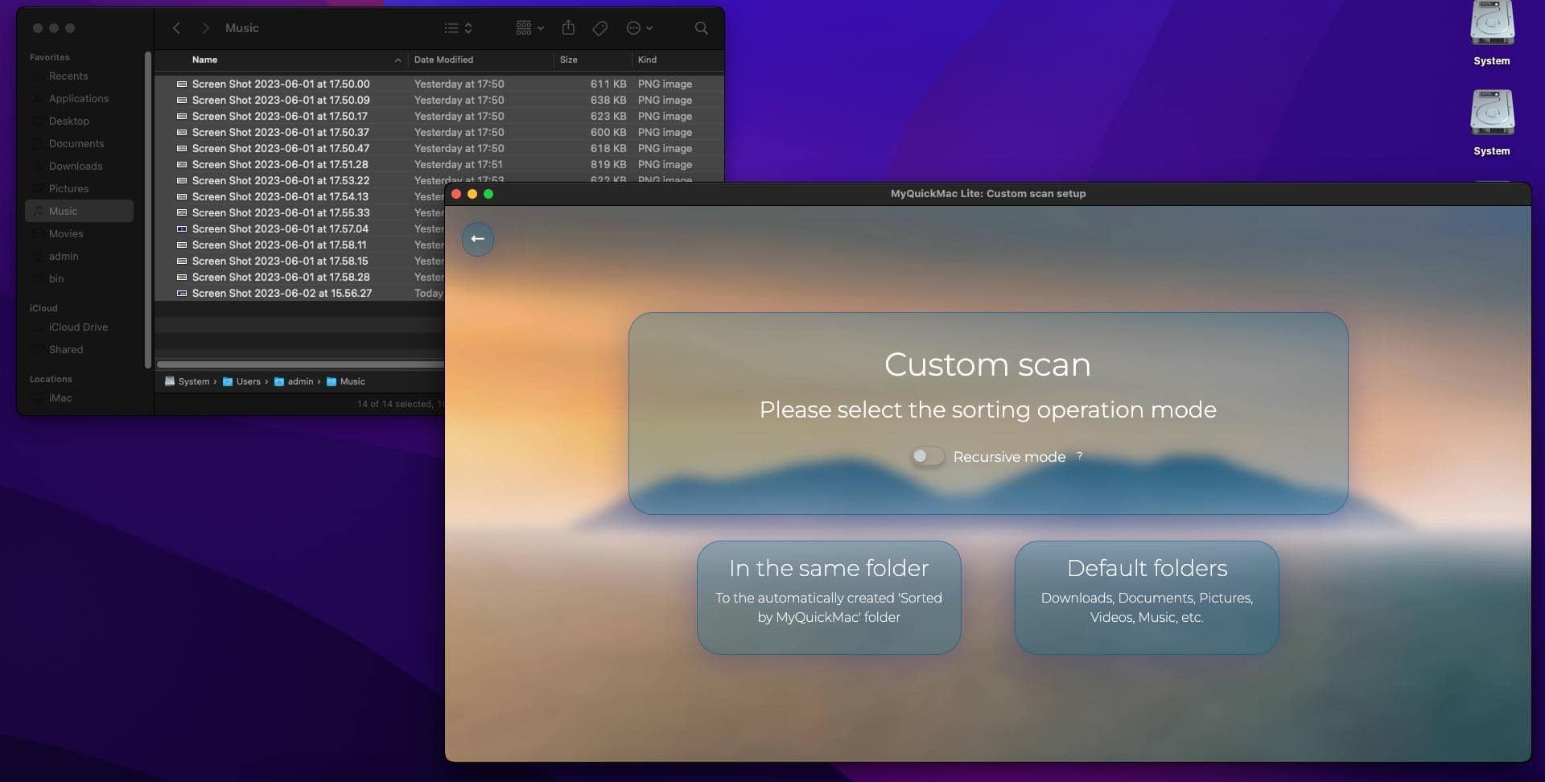Select the lower System drive desktop icon
The width and height of the screenshot is (1545, 782).
point(1492,122)
